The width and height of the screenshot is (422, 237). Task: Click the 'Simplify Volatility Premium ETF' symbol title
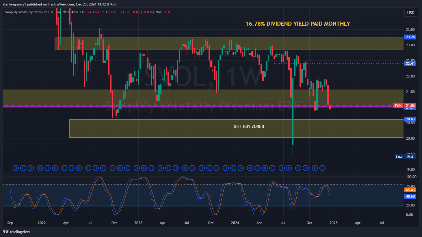(x=29, y=12)
